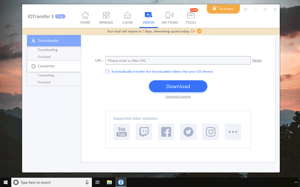Open File Explorer from the taskbar
Screen dimensions: 300x187
tap(109, 182)
